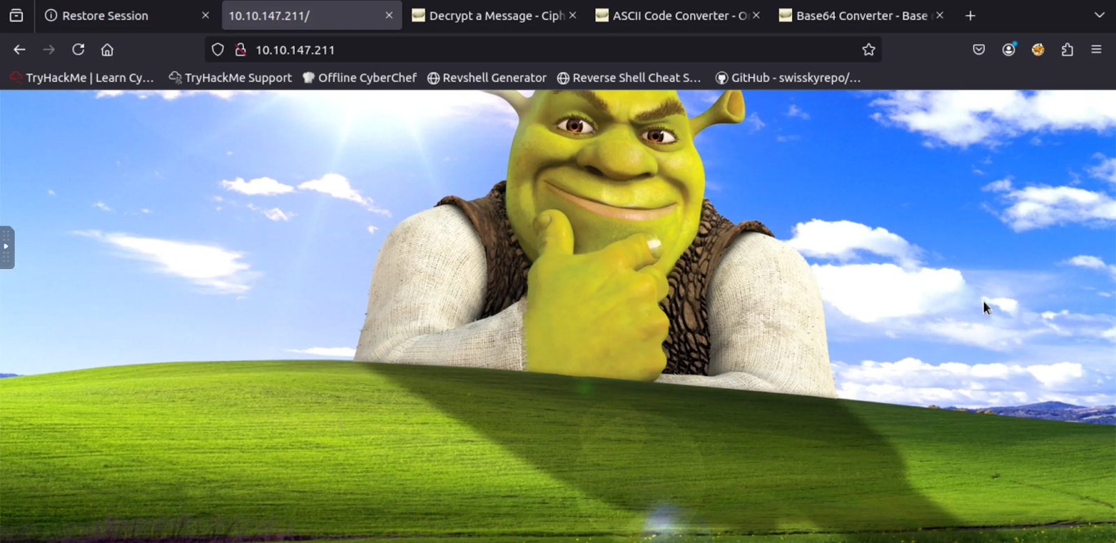Open the Save to Pocket icon
The width and height of the screenshot is (1116, 543).
point(979,49)
